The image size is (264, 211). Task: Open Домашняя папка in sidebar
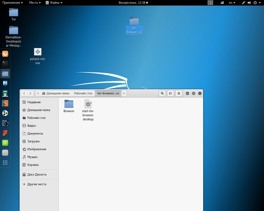pos(39,110)
